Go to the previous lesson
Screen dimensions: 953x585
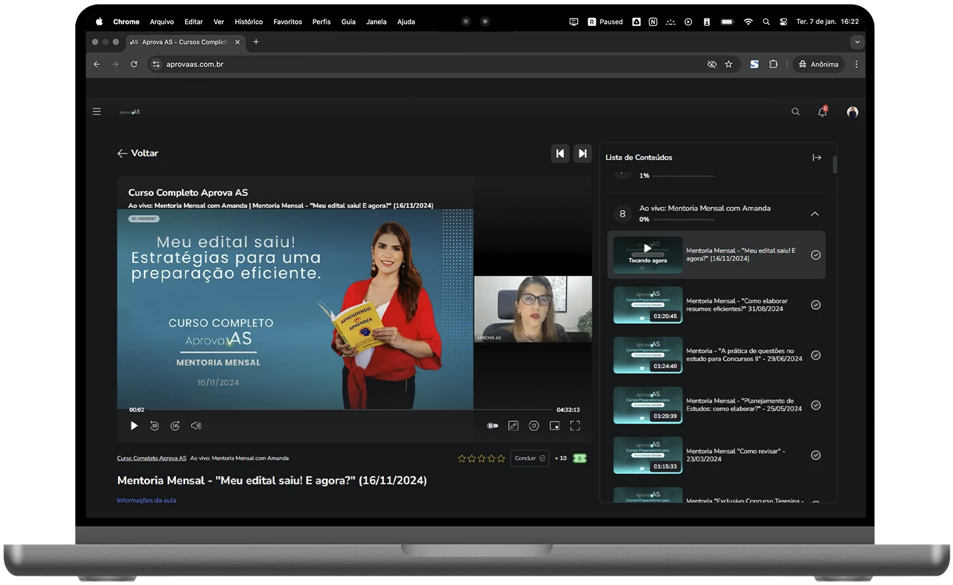coord(560,153)
